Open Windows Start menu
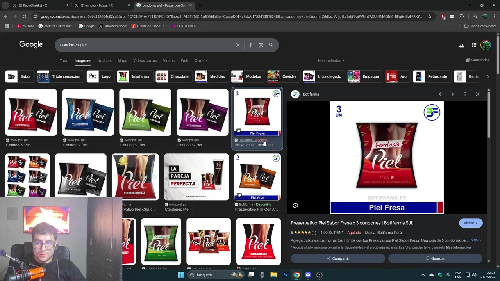The width and height of the screenshot is (500, 281). [x=180, y=275]
